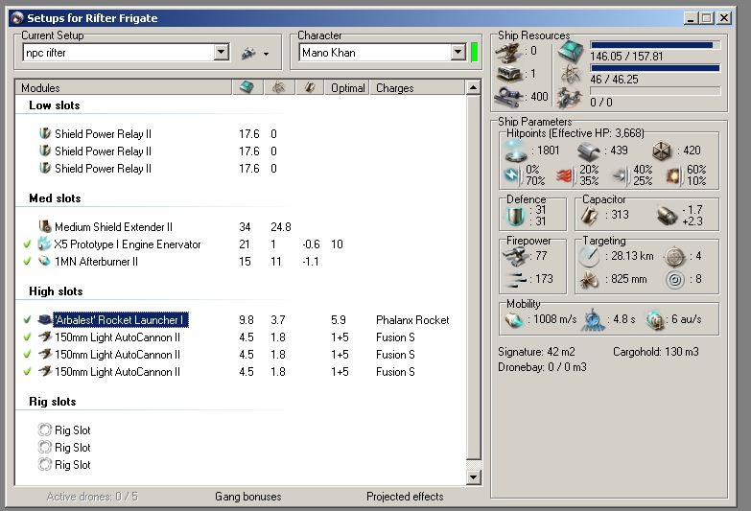Click the Current Setup name field
Viewport: 751px width, 511px height.
(x=118, y=52)
